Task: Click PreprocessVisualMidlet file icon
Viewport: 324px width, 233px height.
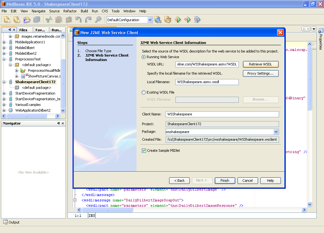Action: coord(23,71)
